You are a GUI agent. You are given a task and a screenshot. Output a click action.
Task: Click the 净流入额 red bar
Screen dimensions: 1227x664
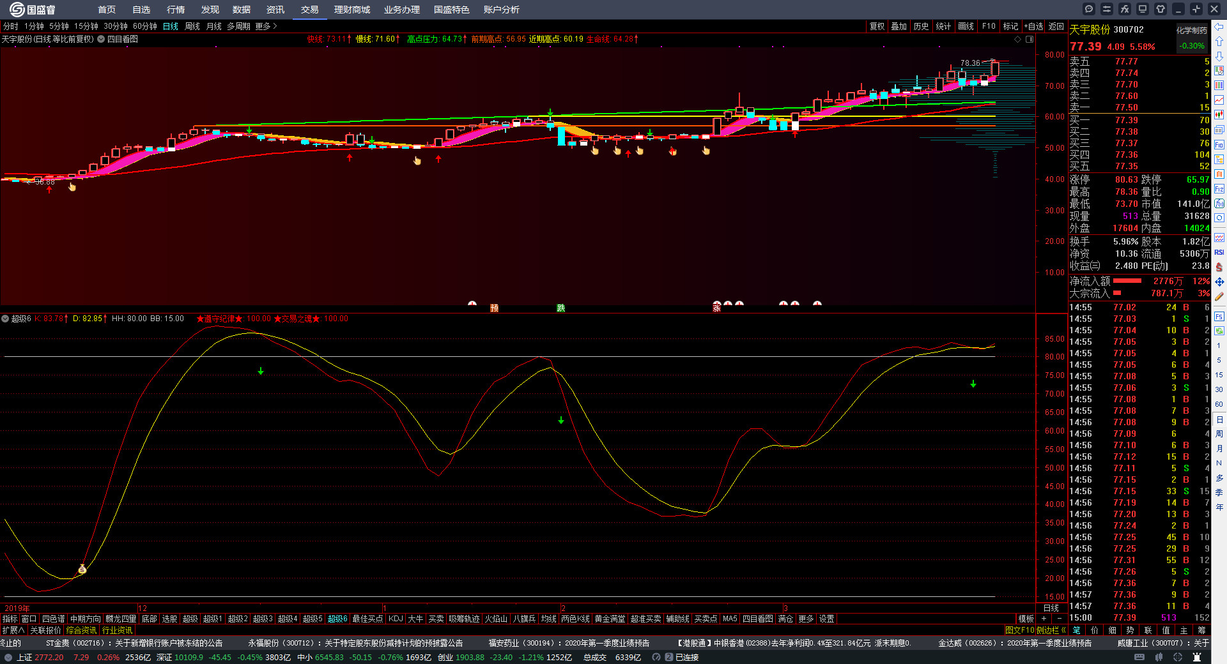point(1127,281)
